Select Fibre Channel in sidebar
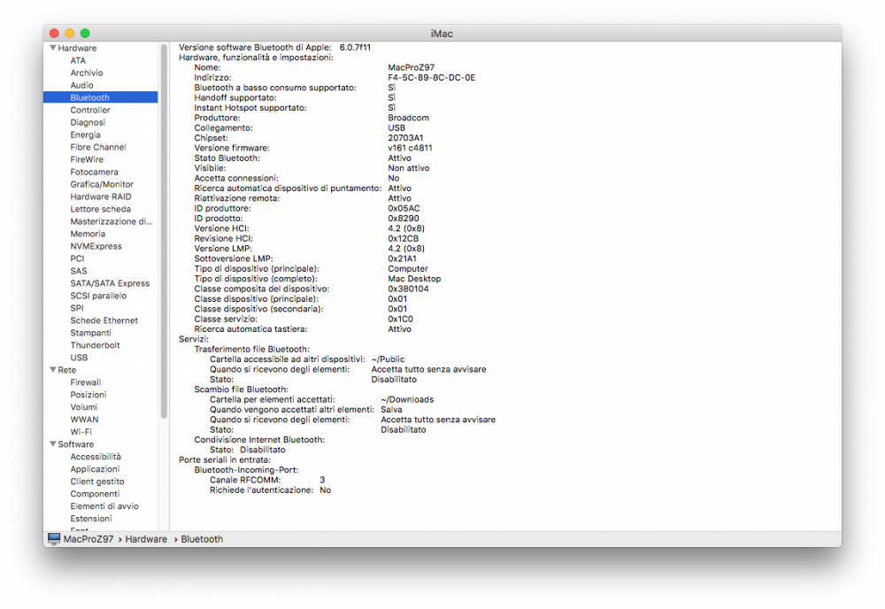This screenshot has width=885, height=609. coord(98,147)
